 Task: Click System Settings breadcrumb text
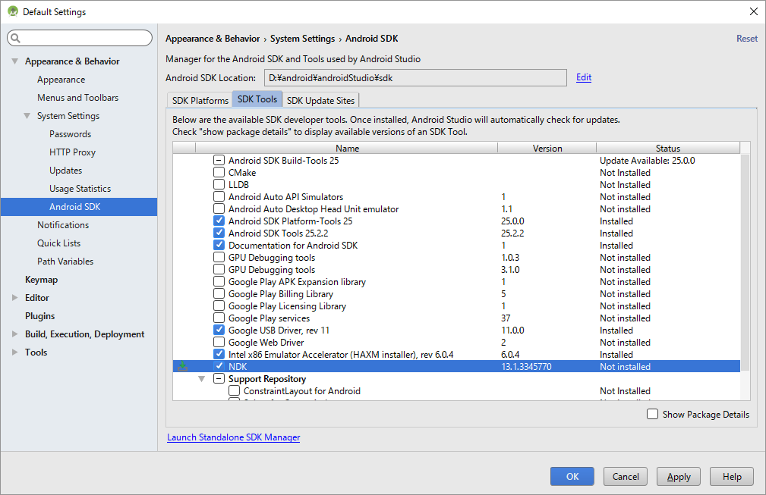click(x=302, y=39)
